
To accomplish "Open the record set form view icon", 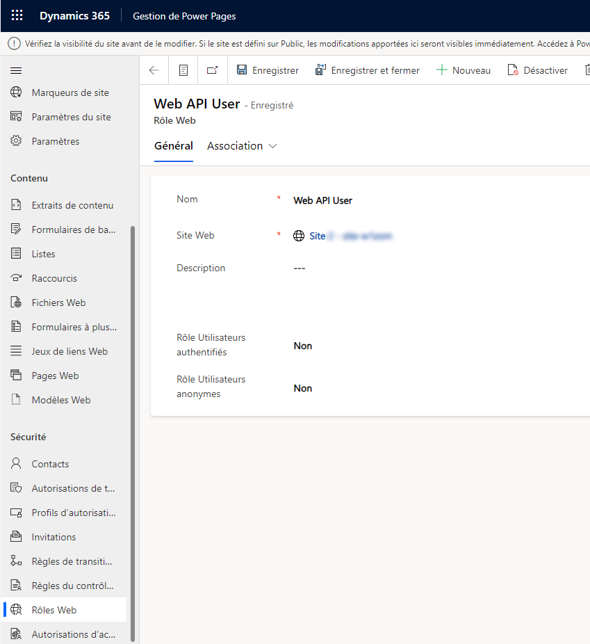I will coord(183,70).
